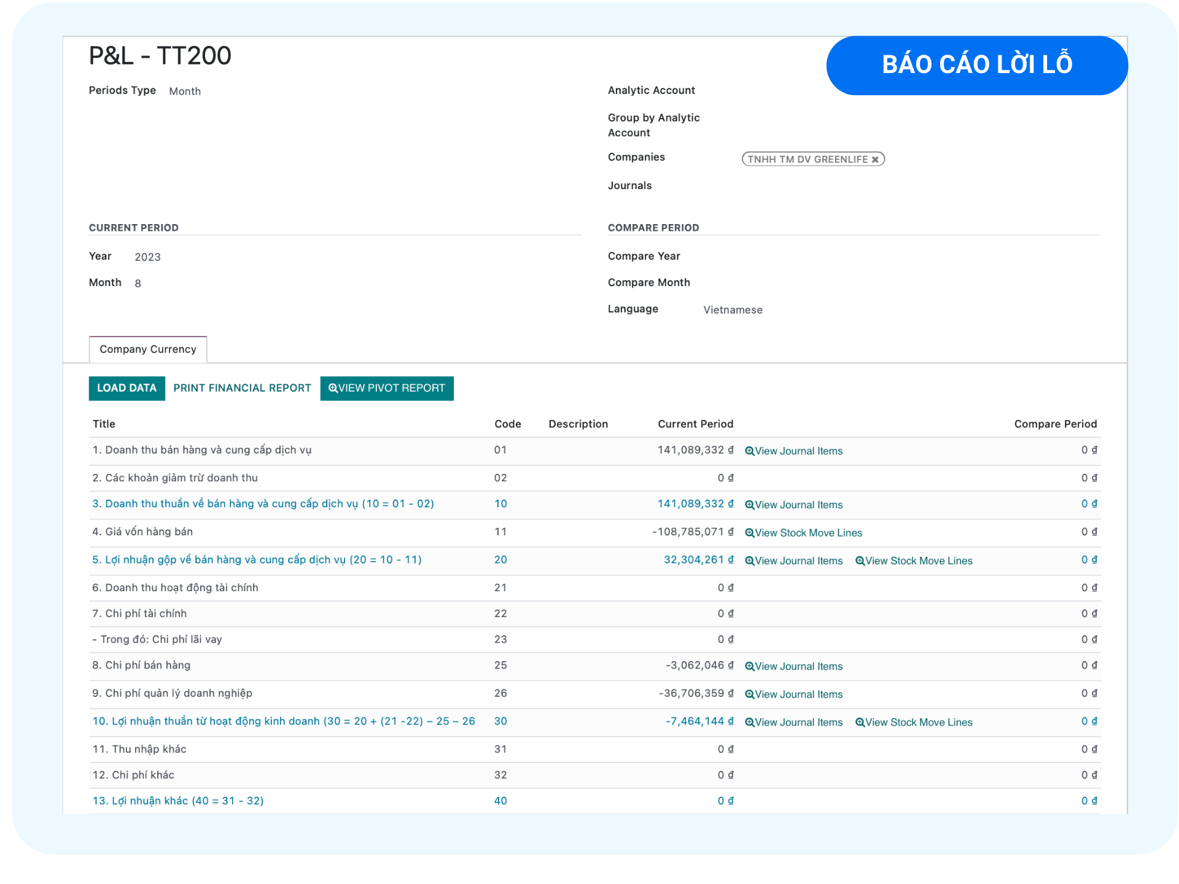The width and height of the screenshot is (1179, 884).
Task: Click stock move magnifier icon in row 20
Action: (x=860, y=561)
